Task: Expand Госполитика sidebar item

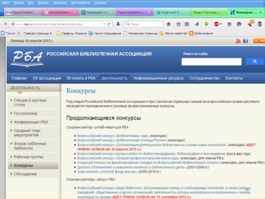Action: pyautogui.click(x=33, y=113)
